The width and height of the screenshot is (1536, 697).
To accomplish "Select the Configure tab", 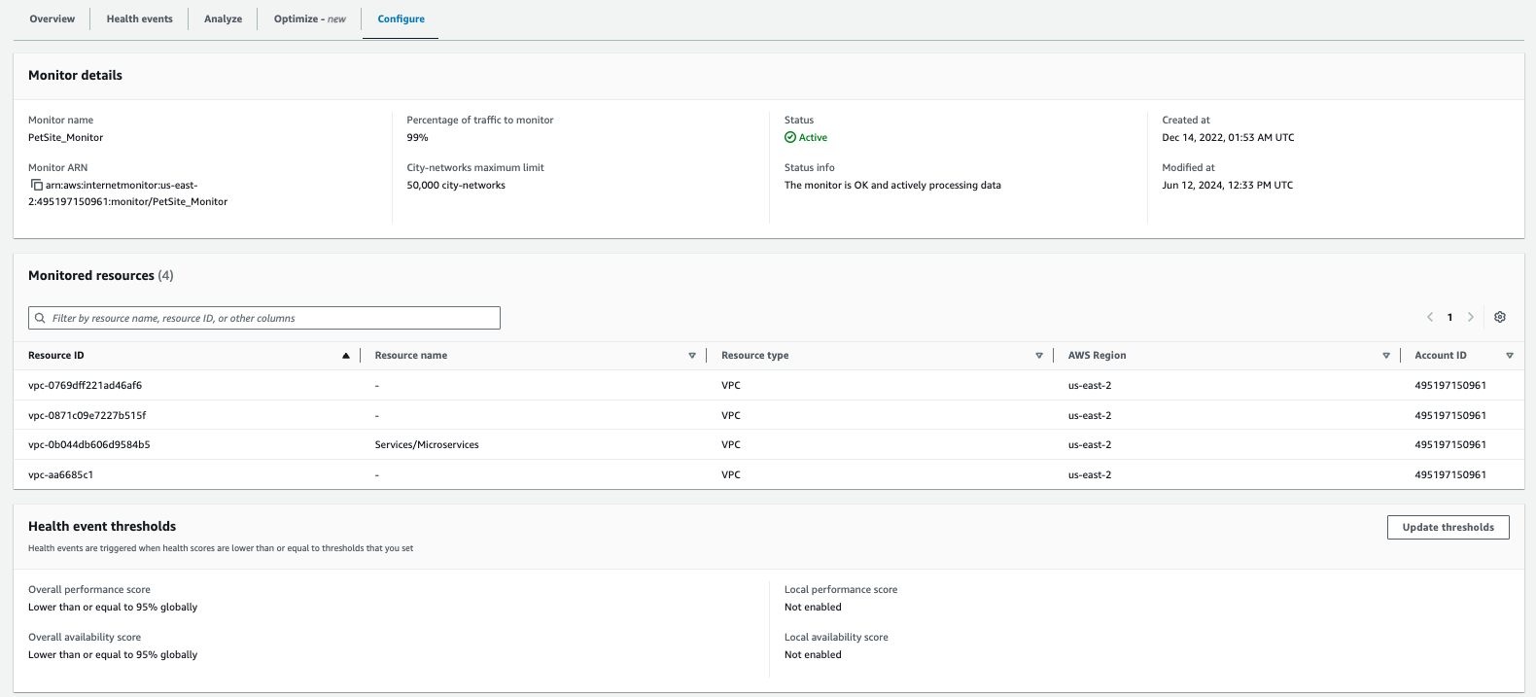I will (401, 18).
